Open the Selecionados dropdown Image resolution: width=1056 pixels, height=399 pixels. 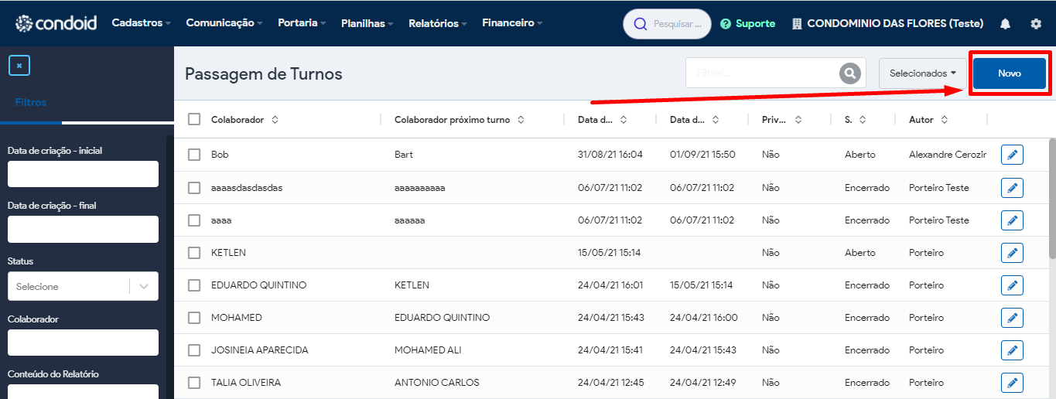point(922,73)
